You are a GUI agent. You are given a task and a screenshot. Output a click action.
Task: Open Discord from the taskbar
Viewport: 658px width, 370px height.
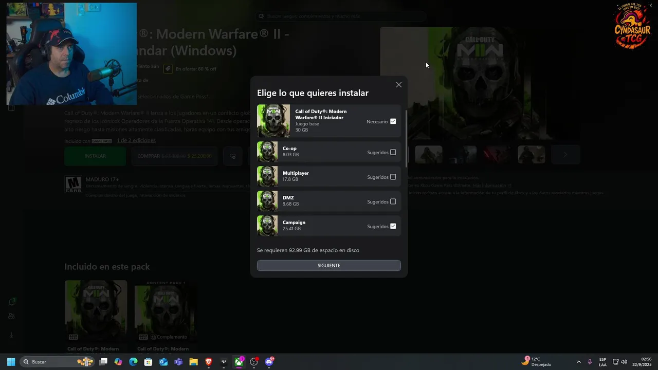click(x=269, y=362)
